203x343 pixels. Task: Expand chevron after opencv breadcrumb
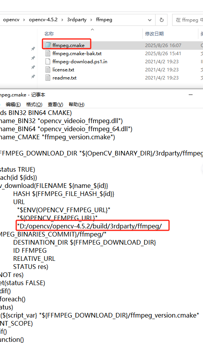coord(24,20)
